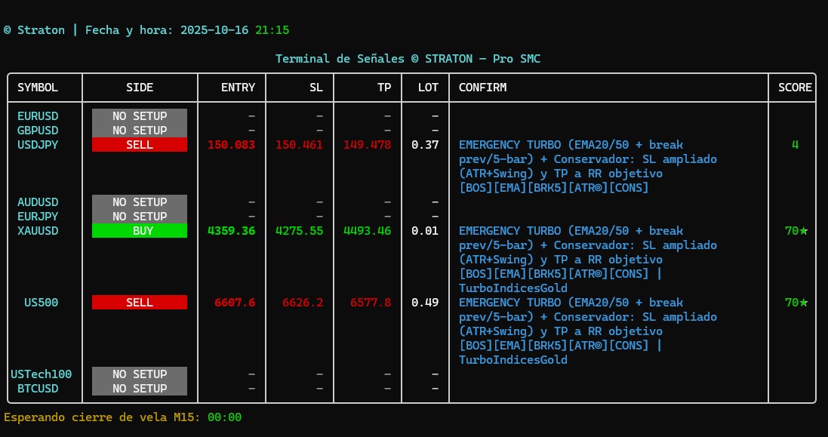Viewport: 828px width, 437px height.
Task: Select the XAUUSD symbol in the table
Action: coord(38,231)
